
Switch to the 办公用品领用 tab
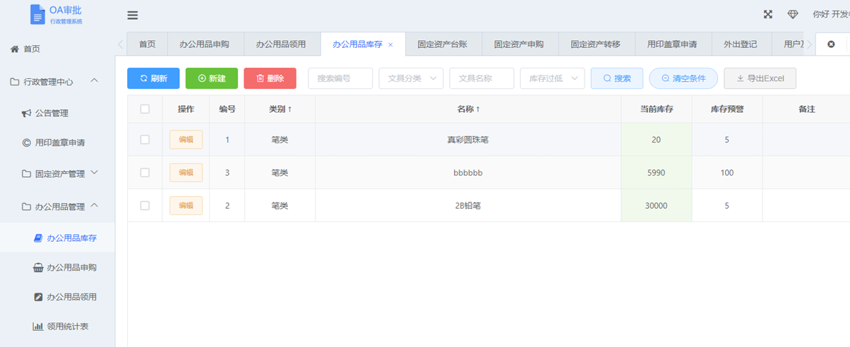(x=281, y=44)
